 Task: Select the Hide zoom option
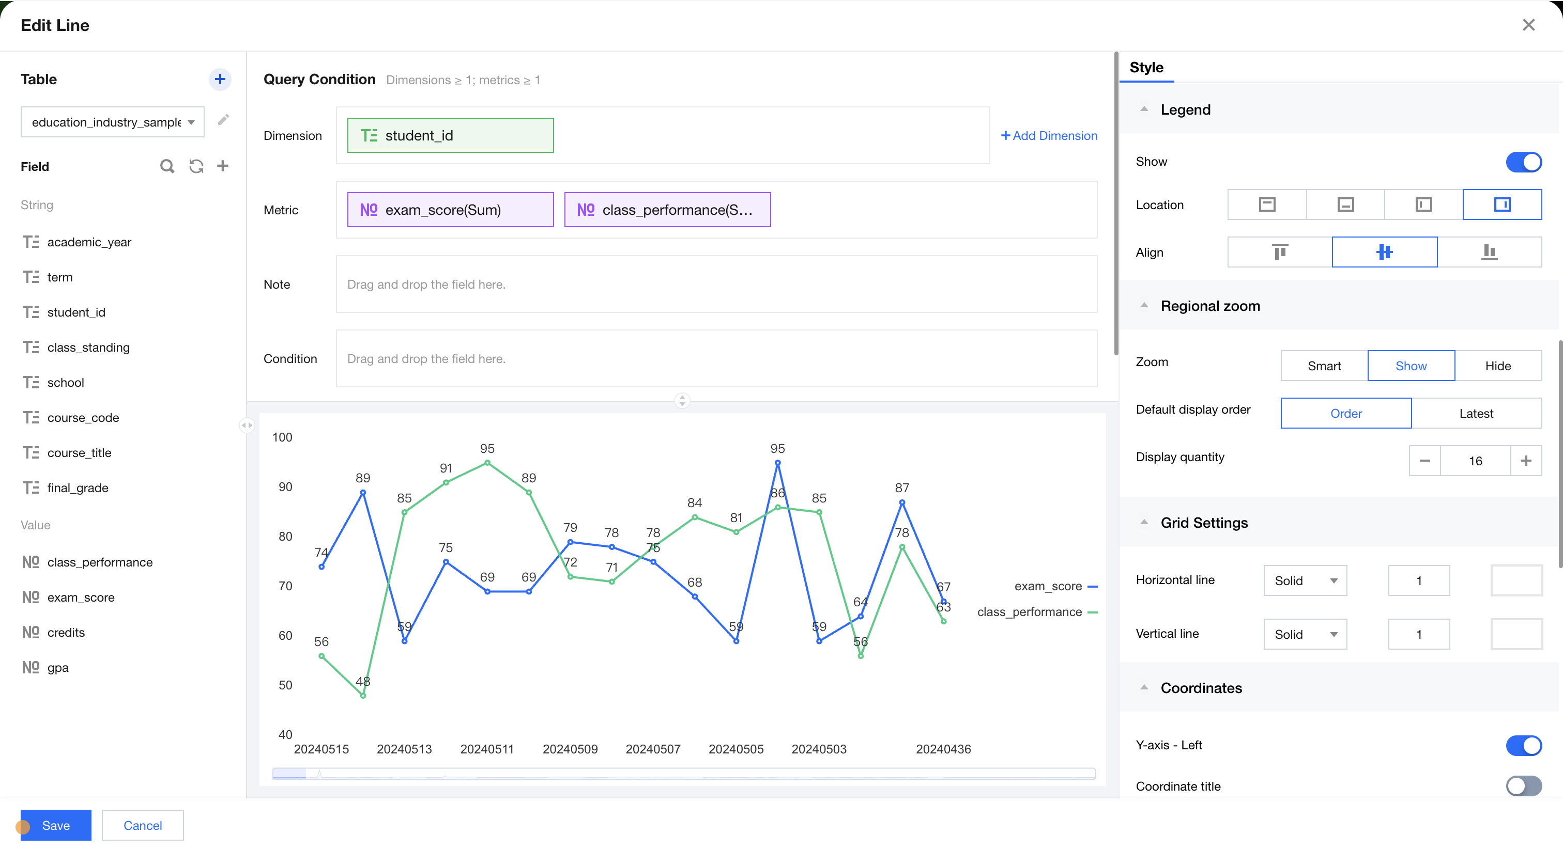1497,366
